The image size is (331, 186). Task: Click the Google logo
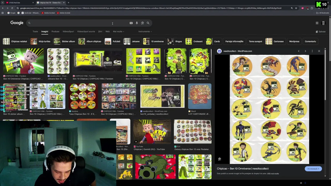click(17, 23)
